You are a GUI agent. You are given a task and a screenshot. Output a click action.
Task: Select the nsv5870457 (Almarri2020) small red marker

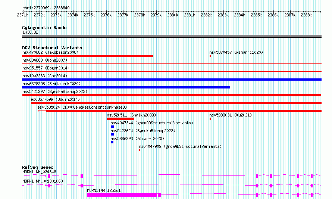210,56
